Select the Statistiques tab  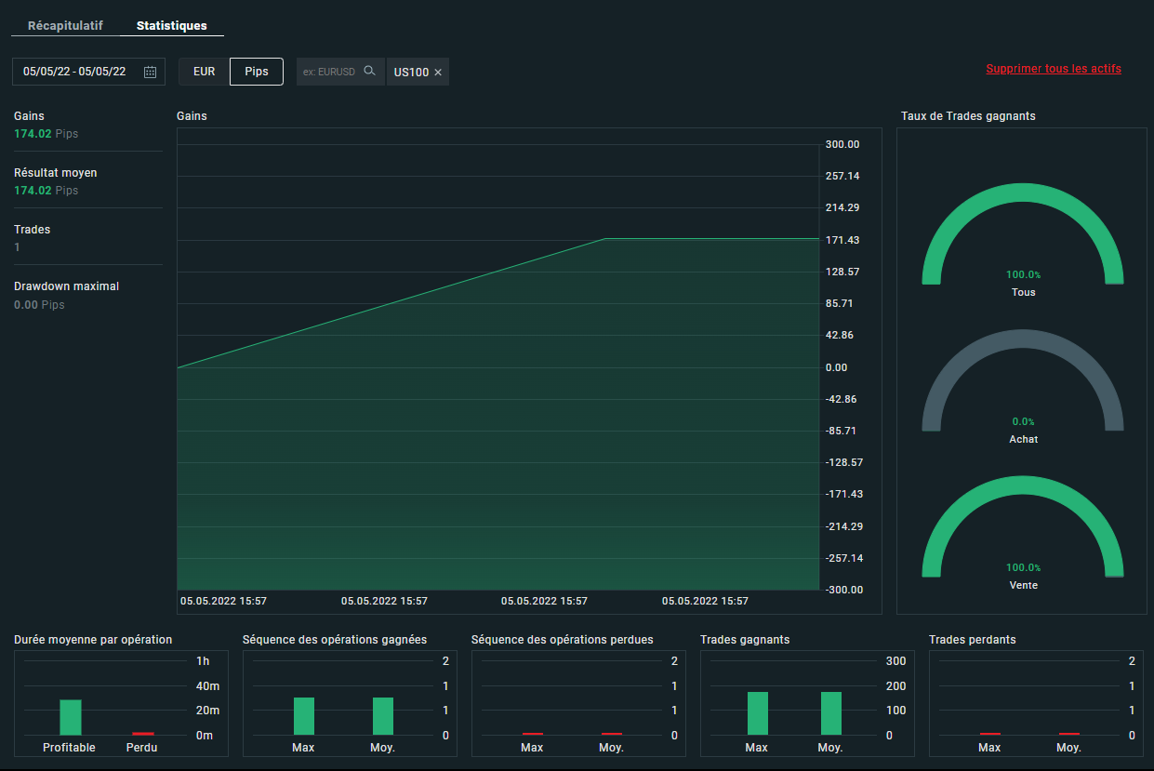(x=171, y=25)
